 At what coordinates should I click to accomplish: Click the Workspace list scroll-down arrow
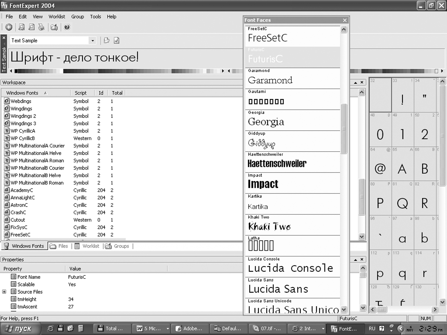pos(361,237)
